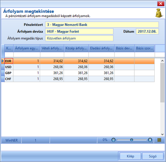This screenshot has height=162, width=166.
Task: Click the Kilép button
Action: click(x=130, y=156)
